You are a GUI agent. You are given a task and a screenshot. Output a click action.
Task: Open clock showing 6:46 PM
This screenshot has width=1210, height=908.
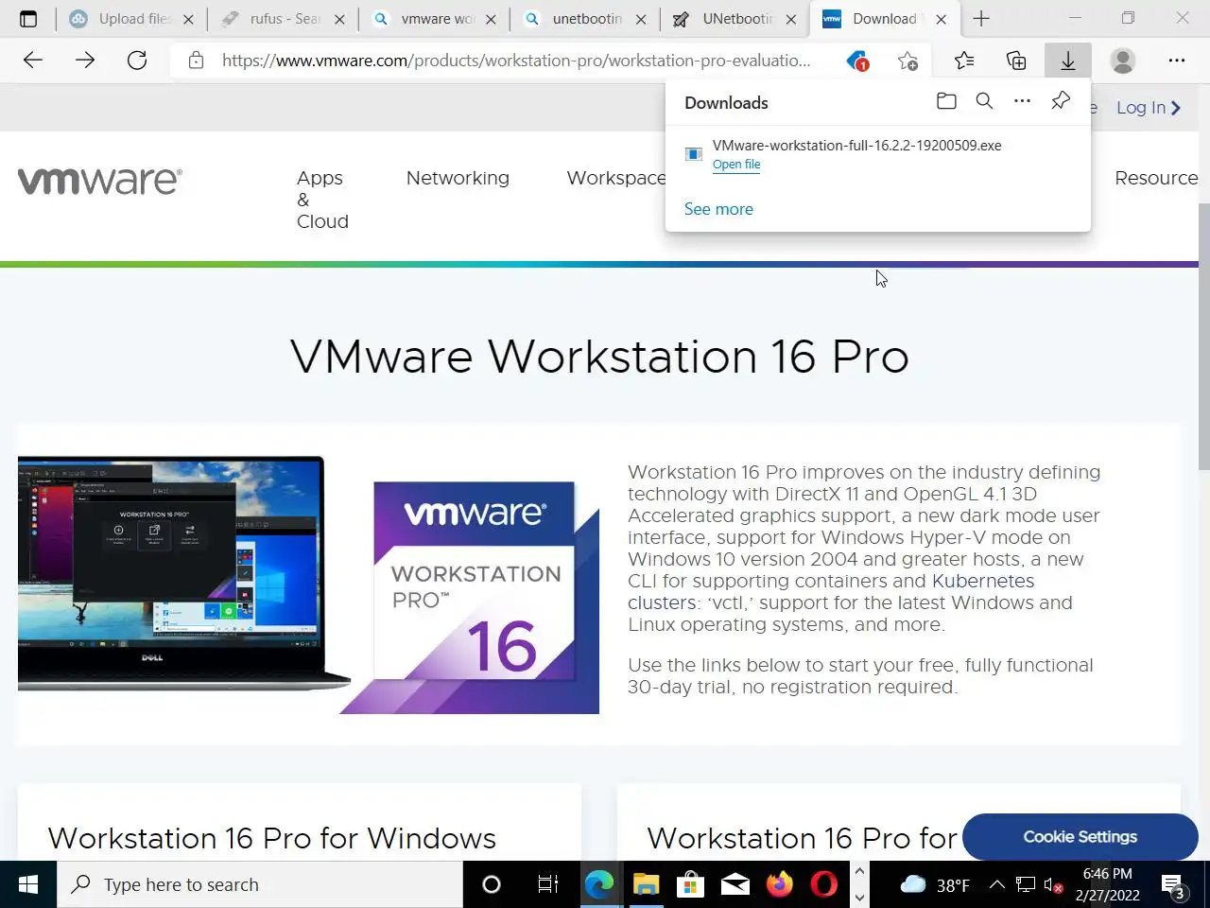1107,884
